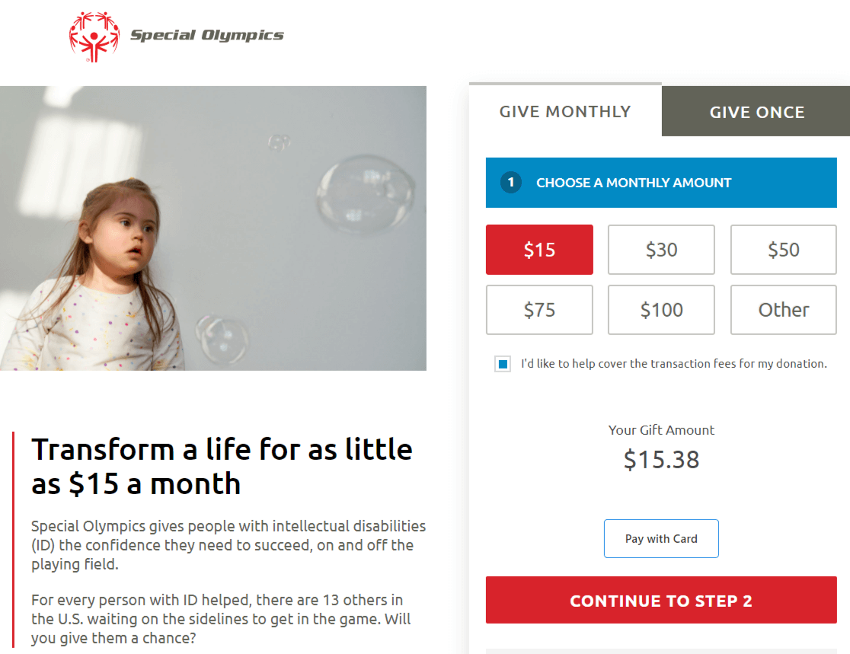This screenshot has height=654, width=850.
Task: Choose the Other amount option
Action: click(x=783, y=310)
